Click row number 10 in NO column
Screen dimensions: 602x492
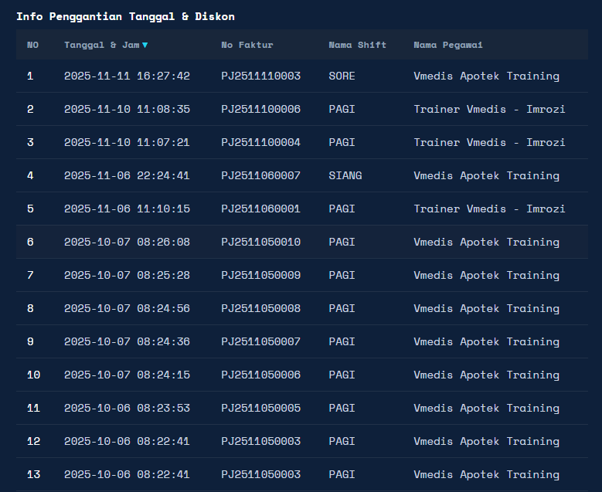point(33,375)
